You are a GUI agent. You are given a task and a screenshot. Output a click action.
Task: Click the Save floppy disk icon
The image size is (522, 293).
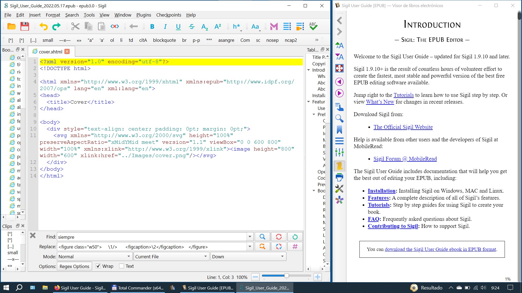[x=24, y=26]
